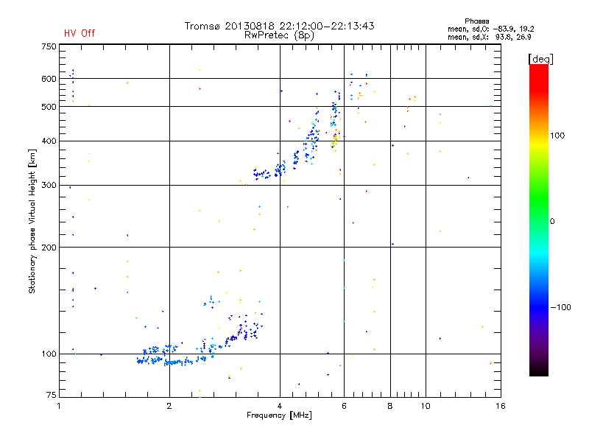Click the Frequency [MHz] axis title
Viewport: 589px width, 442px height.
(279, 417)
